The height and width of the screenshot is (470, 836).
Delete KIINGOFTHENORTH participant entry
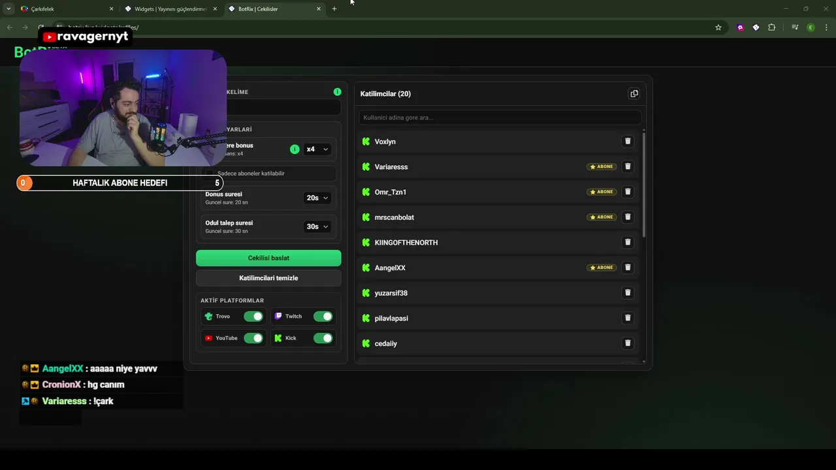pyautogui.click(x=628, y=242)
